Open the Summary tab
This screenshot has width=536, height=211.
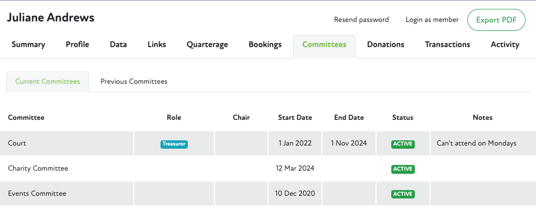pos(28,45)
